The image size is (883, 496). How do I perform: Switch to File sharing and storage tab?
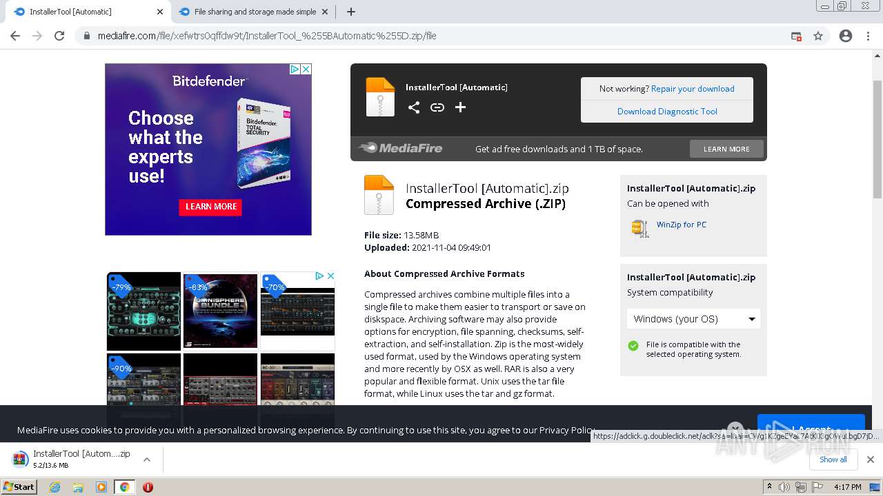tap(254, 12)
